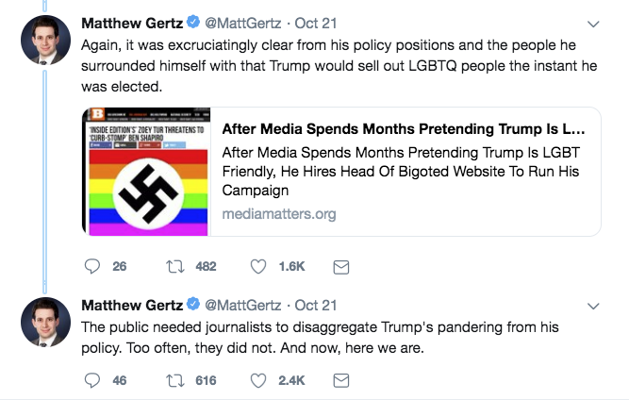Viewport: 629px width, 400px height.
Task: Click Matthew Gertz's avatar on the first tweet
Action: [x=46, y=41]
